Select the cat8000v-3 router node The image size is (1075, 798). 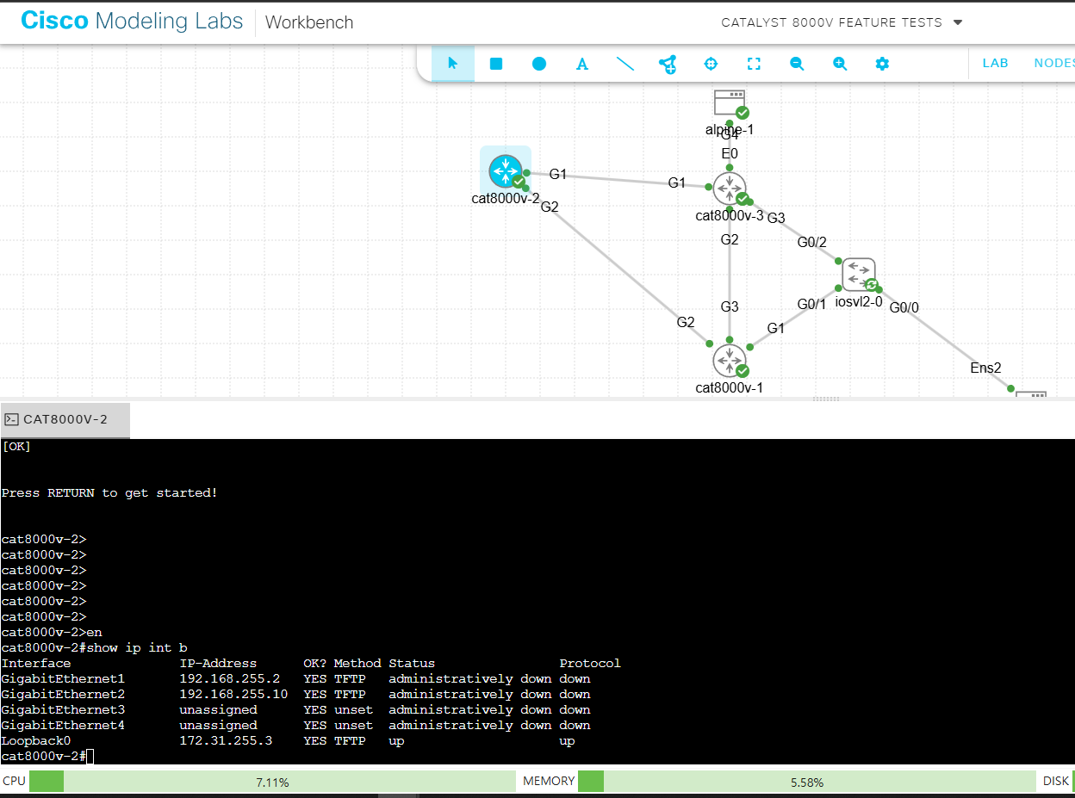730,189
